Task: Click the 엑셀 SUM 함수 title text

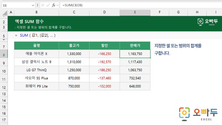Action: tap(29, 21)
